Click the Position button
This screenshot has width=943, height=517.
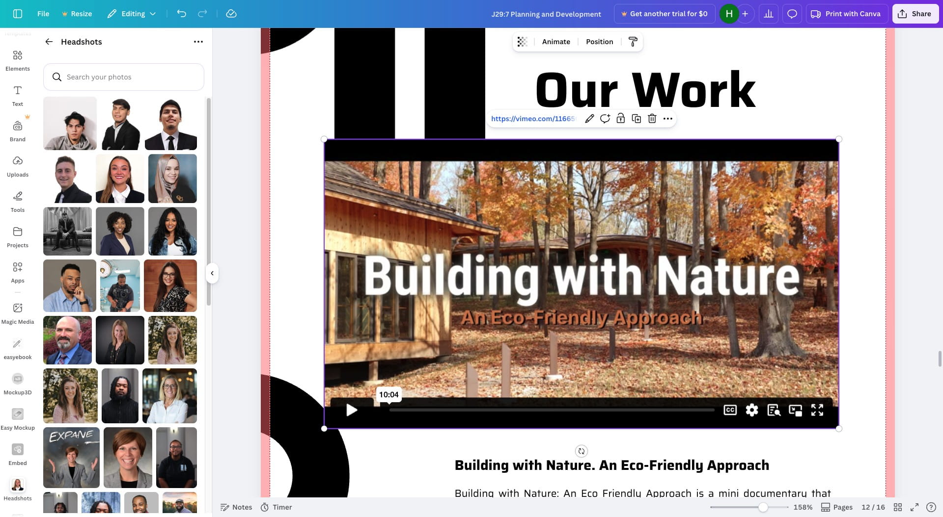(x=599, y=42)
